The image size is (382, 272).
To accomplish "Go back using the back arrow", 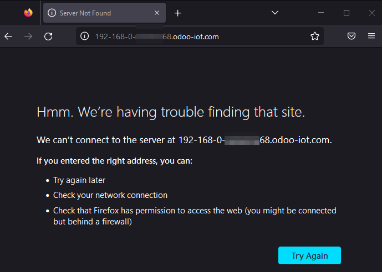I will pos(8,36).
